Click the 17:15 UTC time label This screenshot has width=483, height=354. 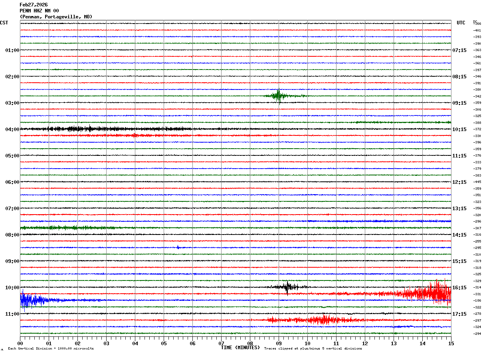[459, 314]
